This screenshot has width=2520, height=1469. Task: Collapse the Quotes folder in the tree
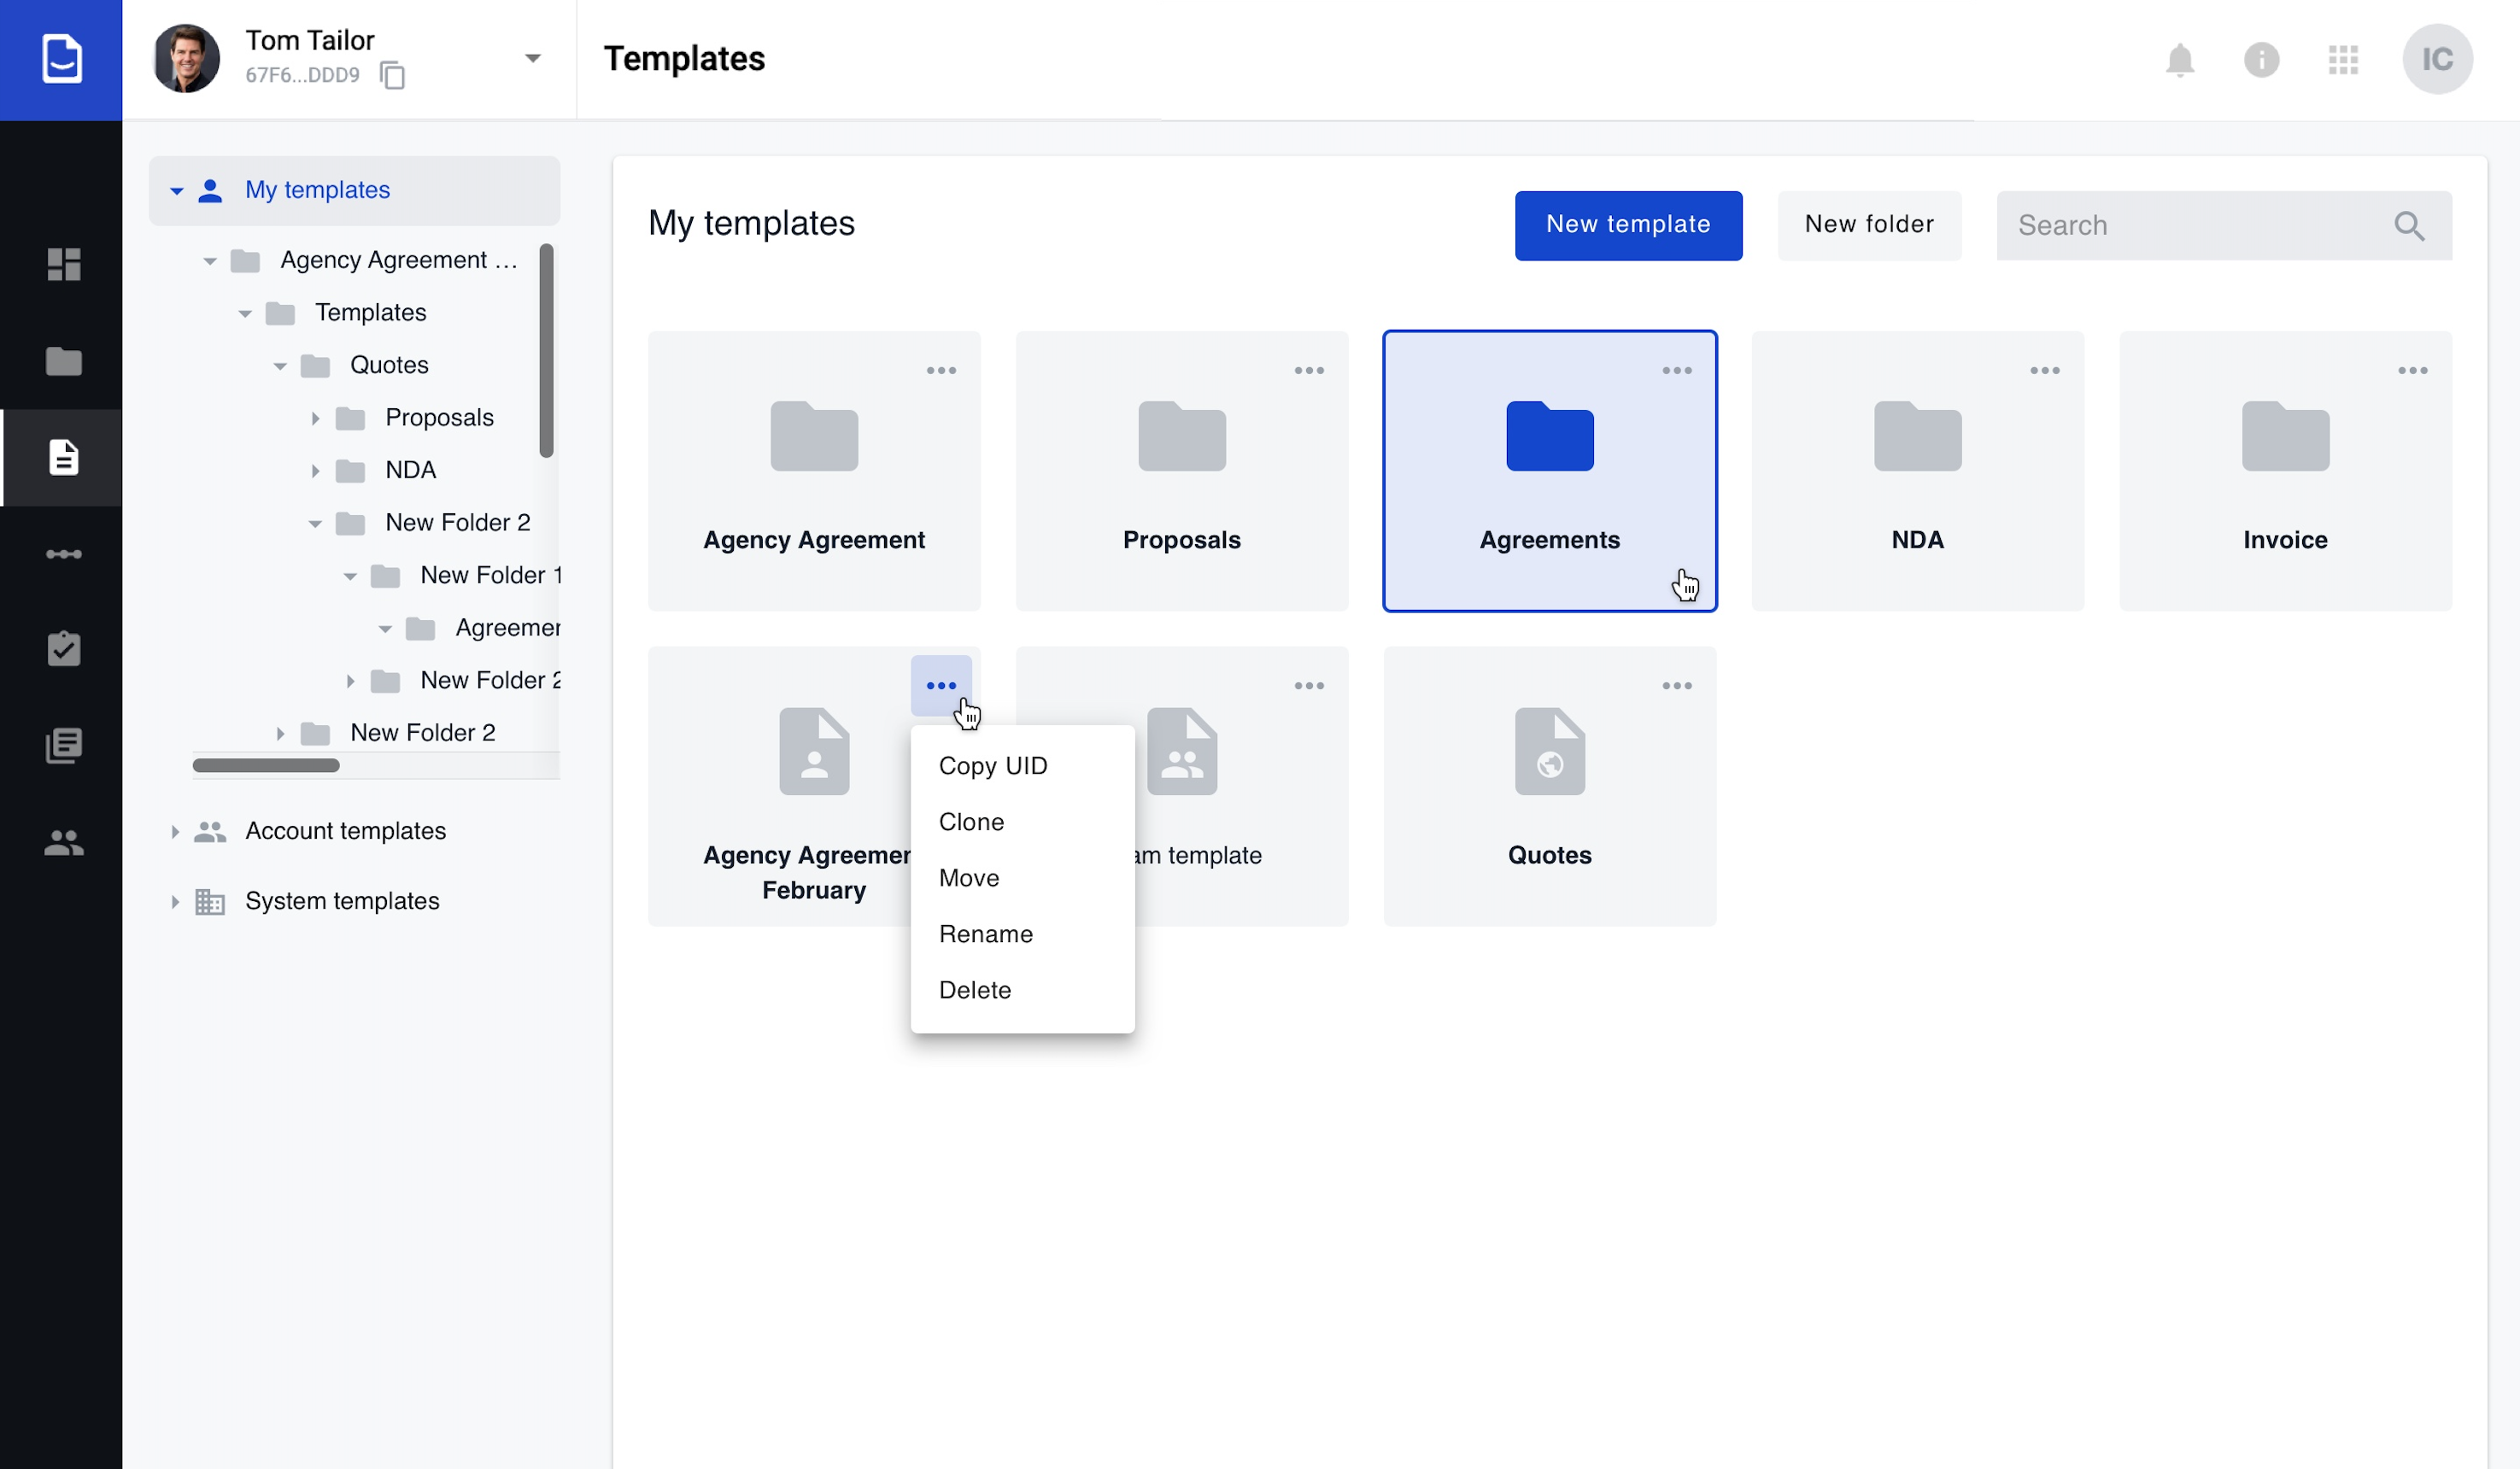click(280, 366)
